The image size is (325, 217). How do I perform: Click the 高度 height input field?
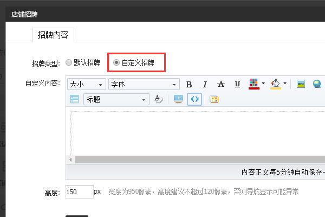(80, 192)
